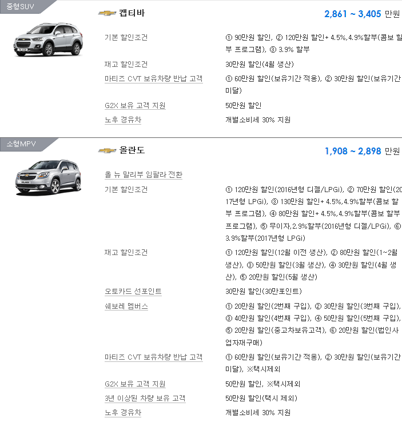Open 캡티바 model title
This screenshot has width=402, height=430.
click(x=132, y=13)
